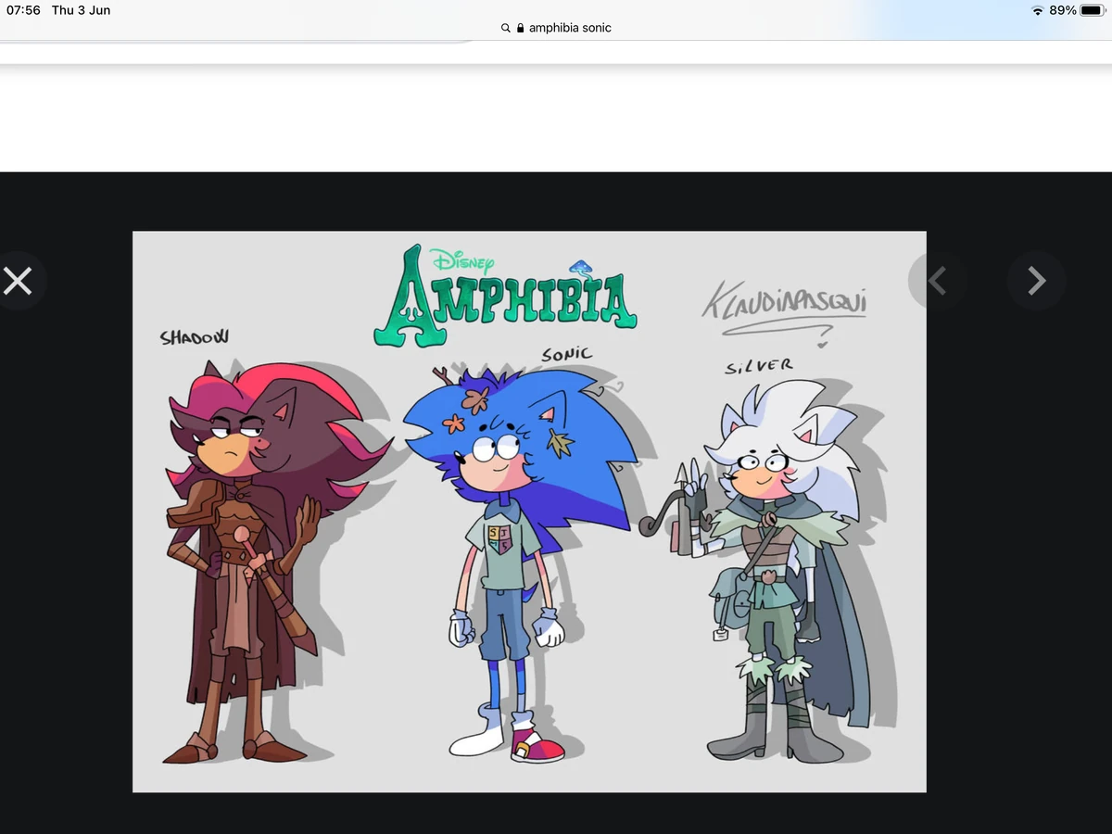Click the padlock icon in the address bar
1112x834 pixels.
[x=519, y=27]
